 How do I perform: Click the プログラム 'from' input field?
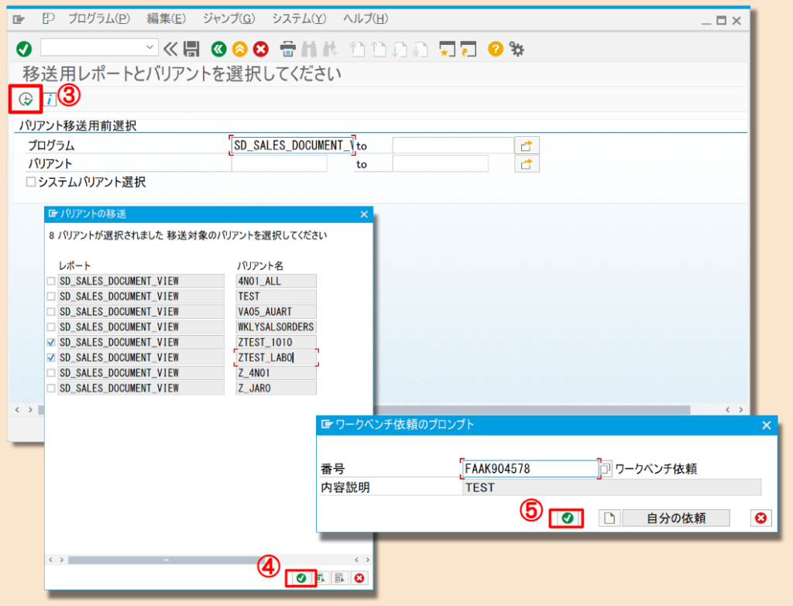coord(292,146)
